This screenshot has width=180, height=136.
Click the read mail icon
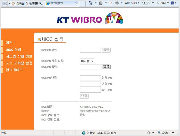pos(110,3)
